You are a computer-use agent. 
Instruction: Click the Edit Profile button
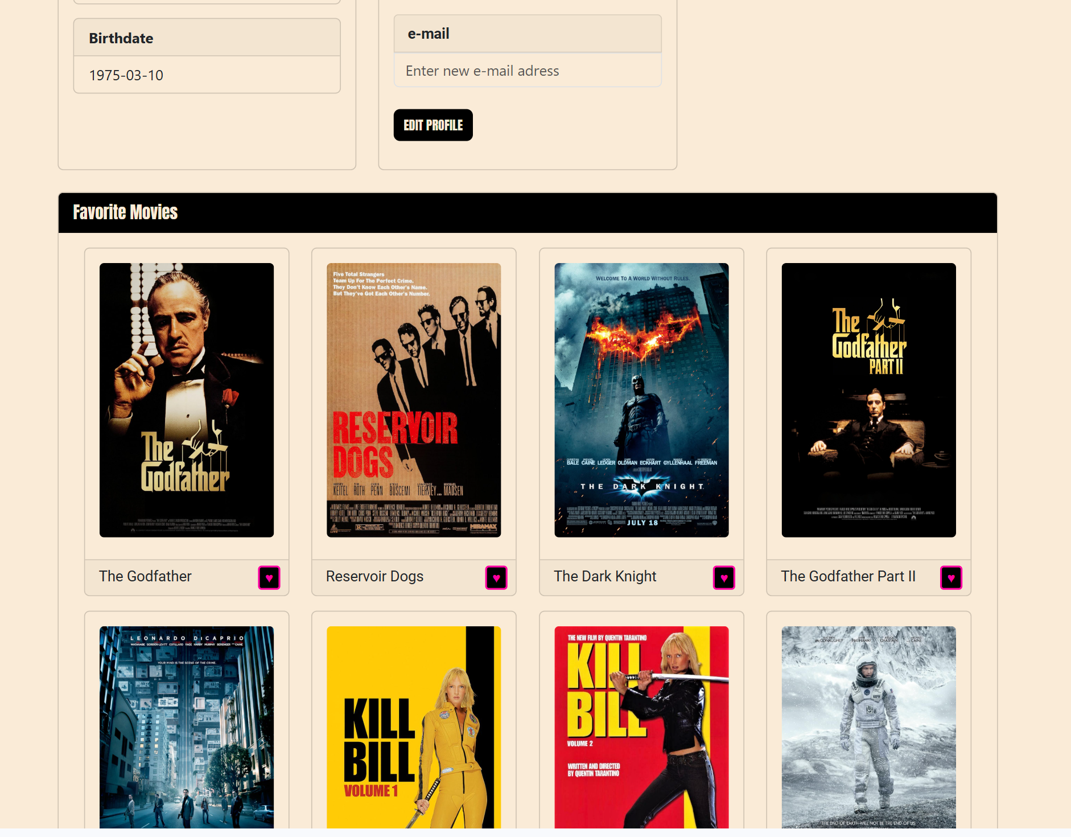pos(433,125)
